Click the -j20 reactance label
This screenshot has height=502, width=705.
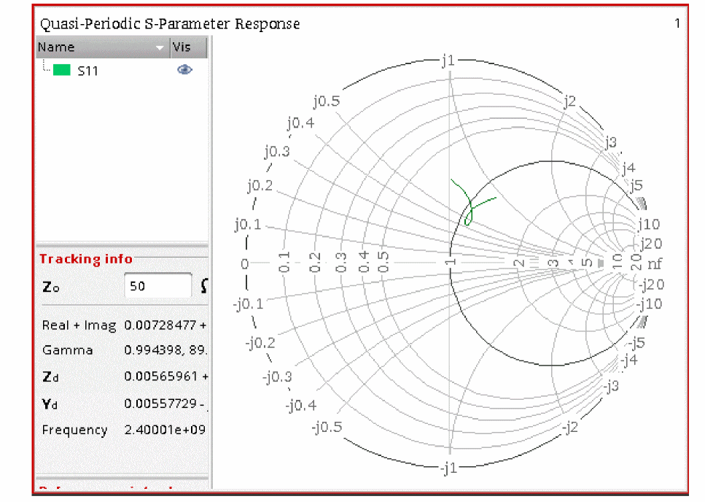pyautogui.click(x=652, y=285)
